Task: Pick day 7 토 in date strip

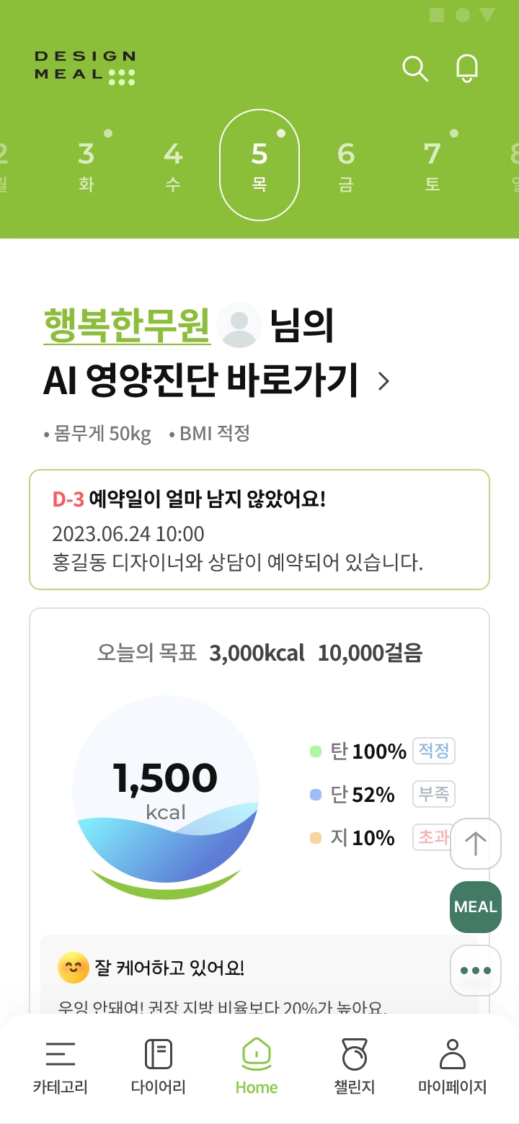Action: 432,166
